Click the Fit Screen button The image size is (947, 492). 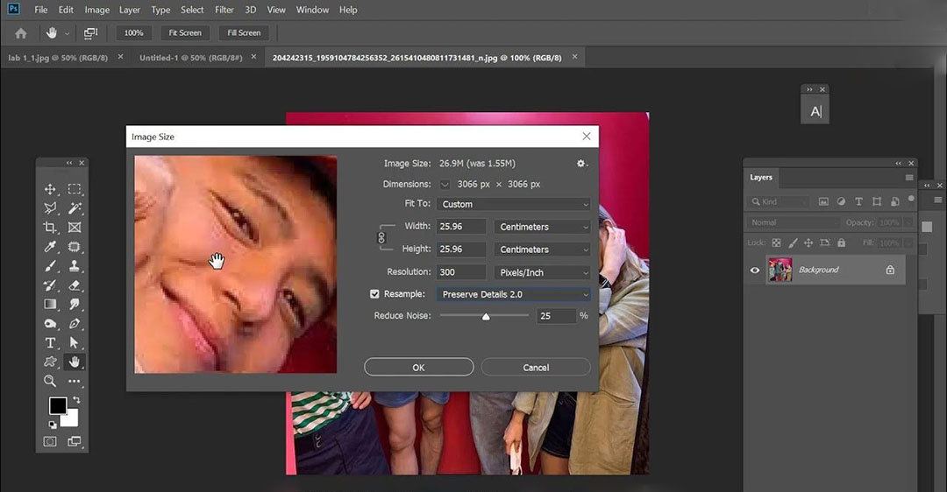[x=185, y=33]
